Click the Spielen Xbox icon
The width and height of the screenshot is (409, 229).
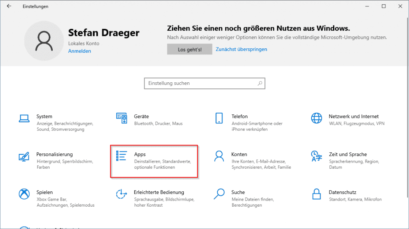(x=24, y=194)
